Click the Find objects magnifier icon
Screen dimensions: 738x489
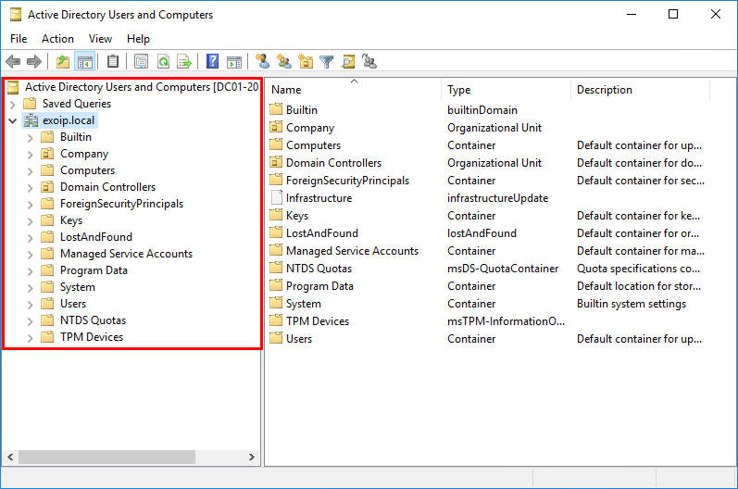click(x=348, y=62)
